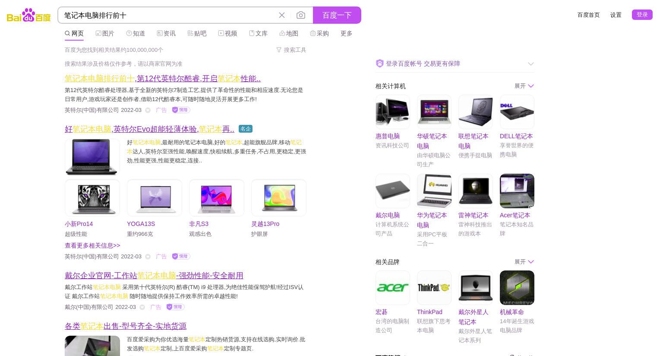Viewport: 663px width, 356px height.
Task: Click ThinkPad text link
Action: (x=429, y=312)
